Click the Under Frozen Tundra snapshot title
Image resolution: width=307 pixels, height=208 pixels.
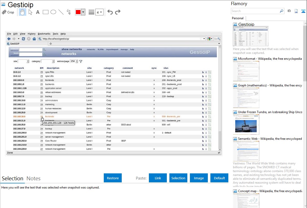(x=270, y=112)
